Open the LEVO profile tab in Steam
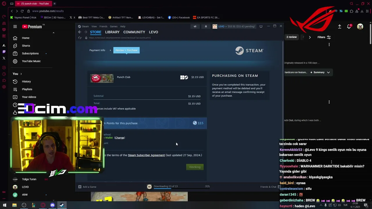372x209 pixels. tap(153, 32)
